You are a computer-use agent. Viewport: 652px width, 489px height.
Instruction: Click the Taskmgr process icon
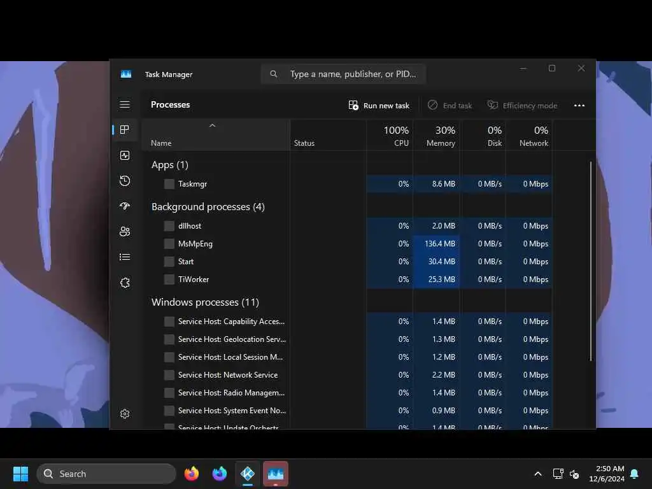pyautogui.click(x=169, y=184)
